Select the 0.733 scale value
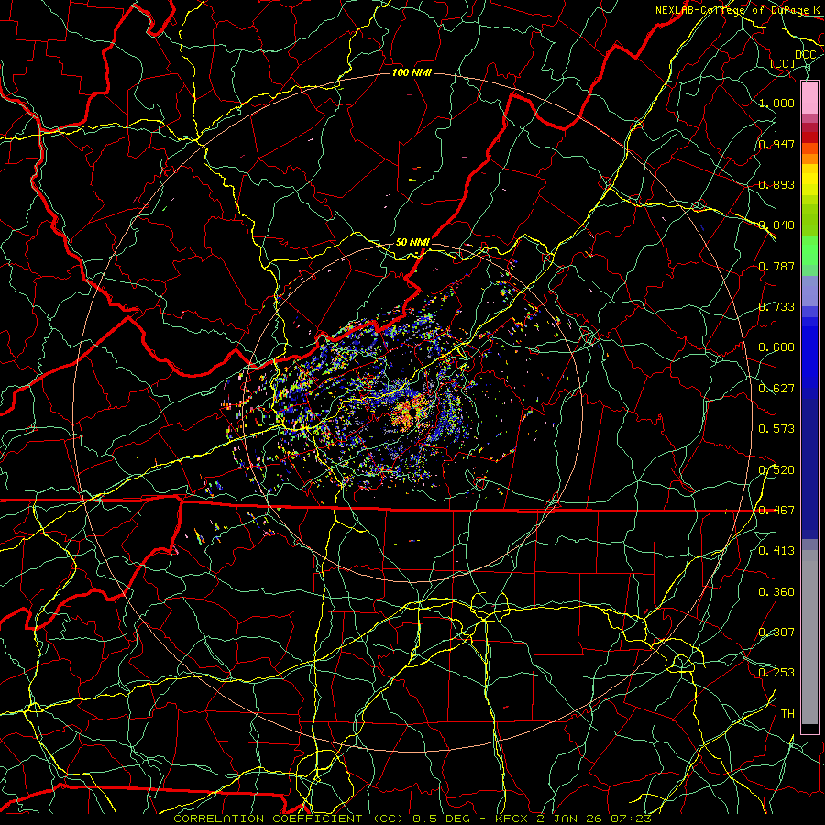The width and height of the screenshot is (825, 825). pos(776,307)
